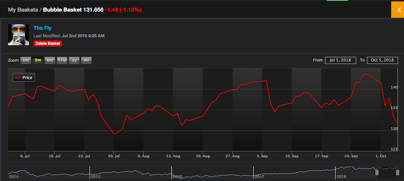Click the orange back arrow button
This screenshot has height=181, width=404.
tap(397, 10)
